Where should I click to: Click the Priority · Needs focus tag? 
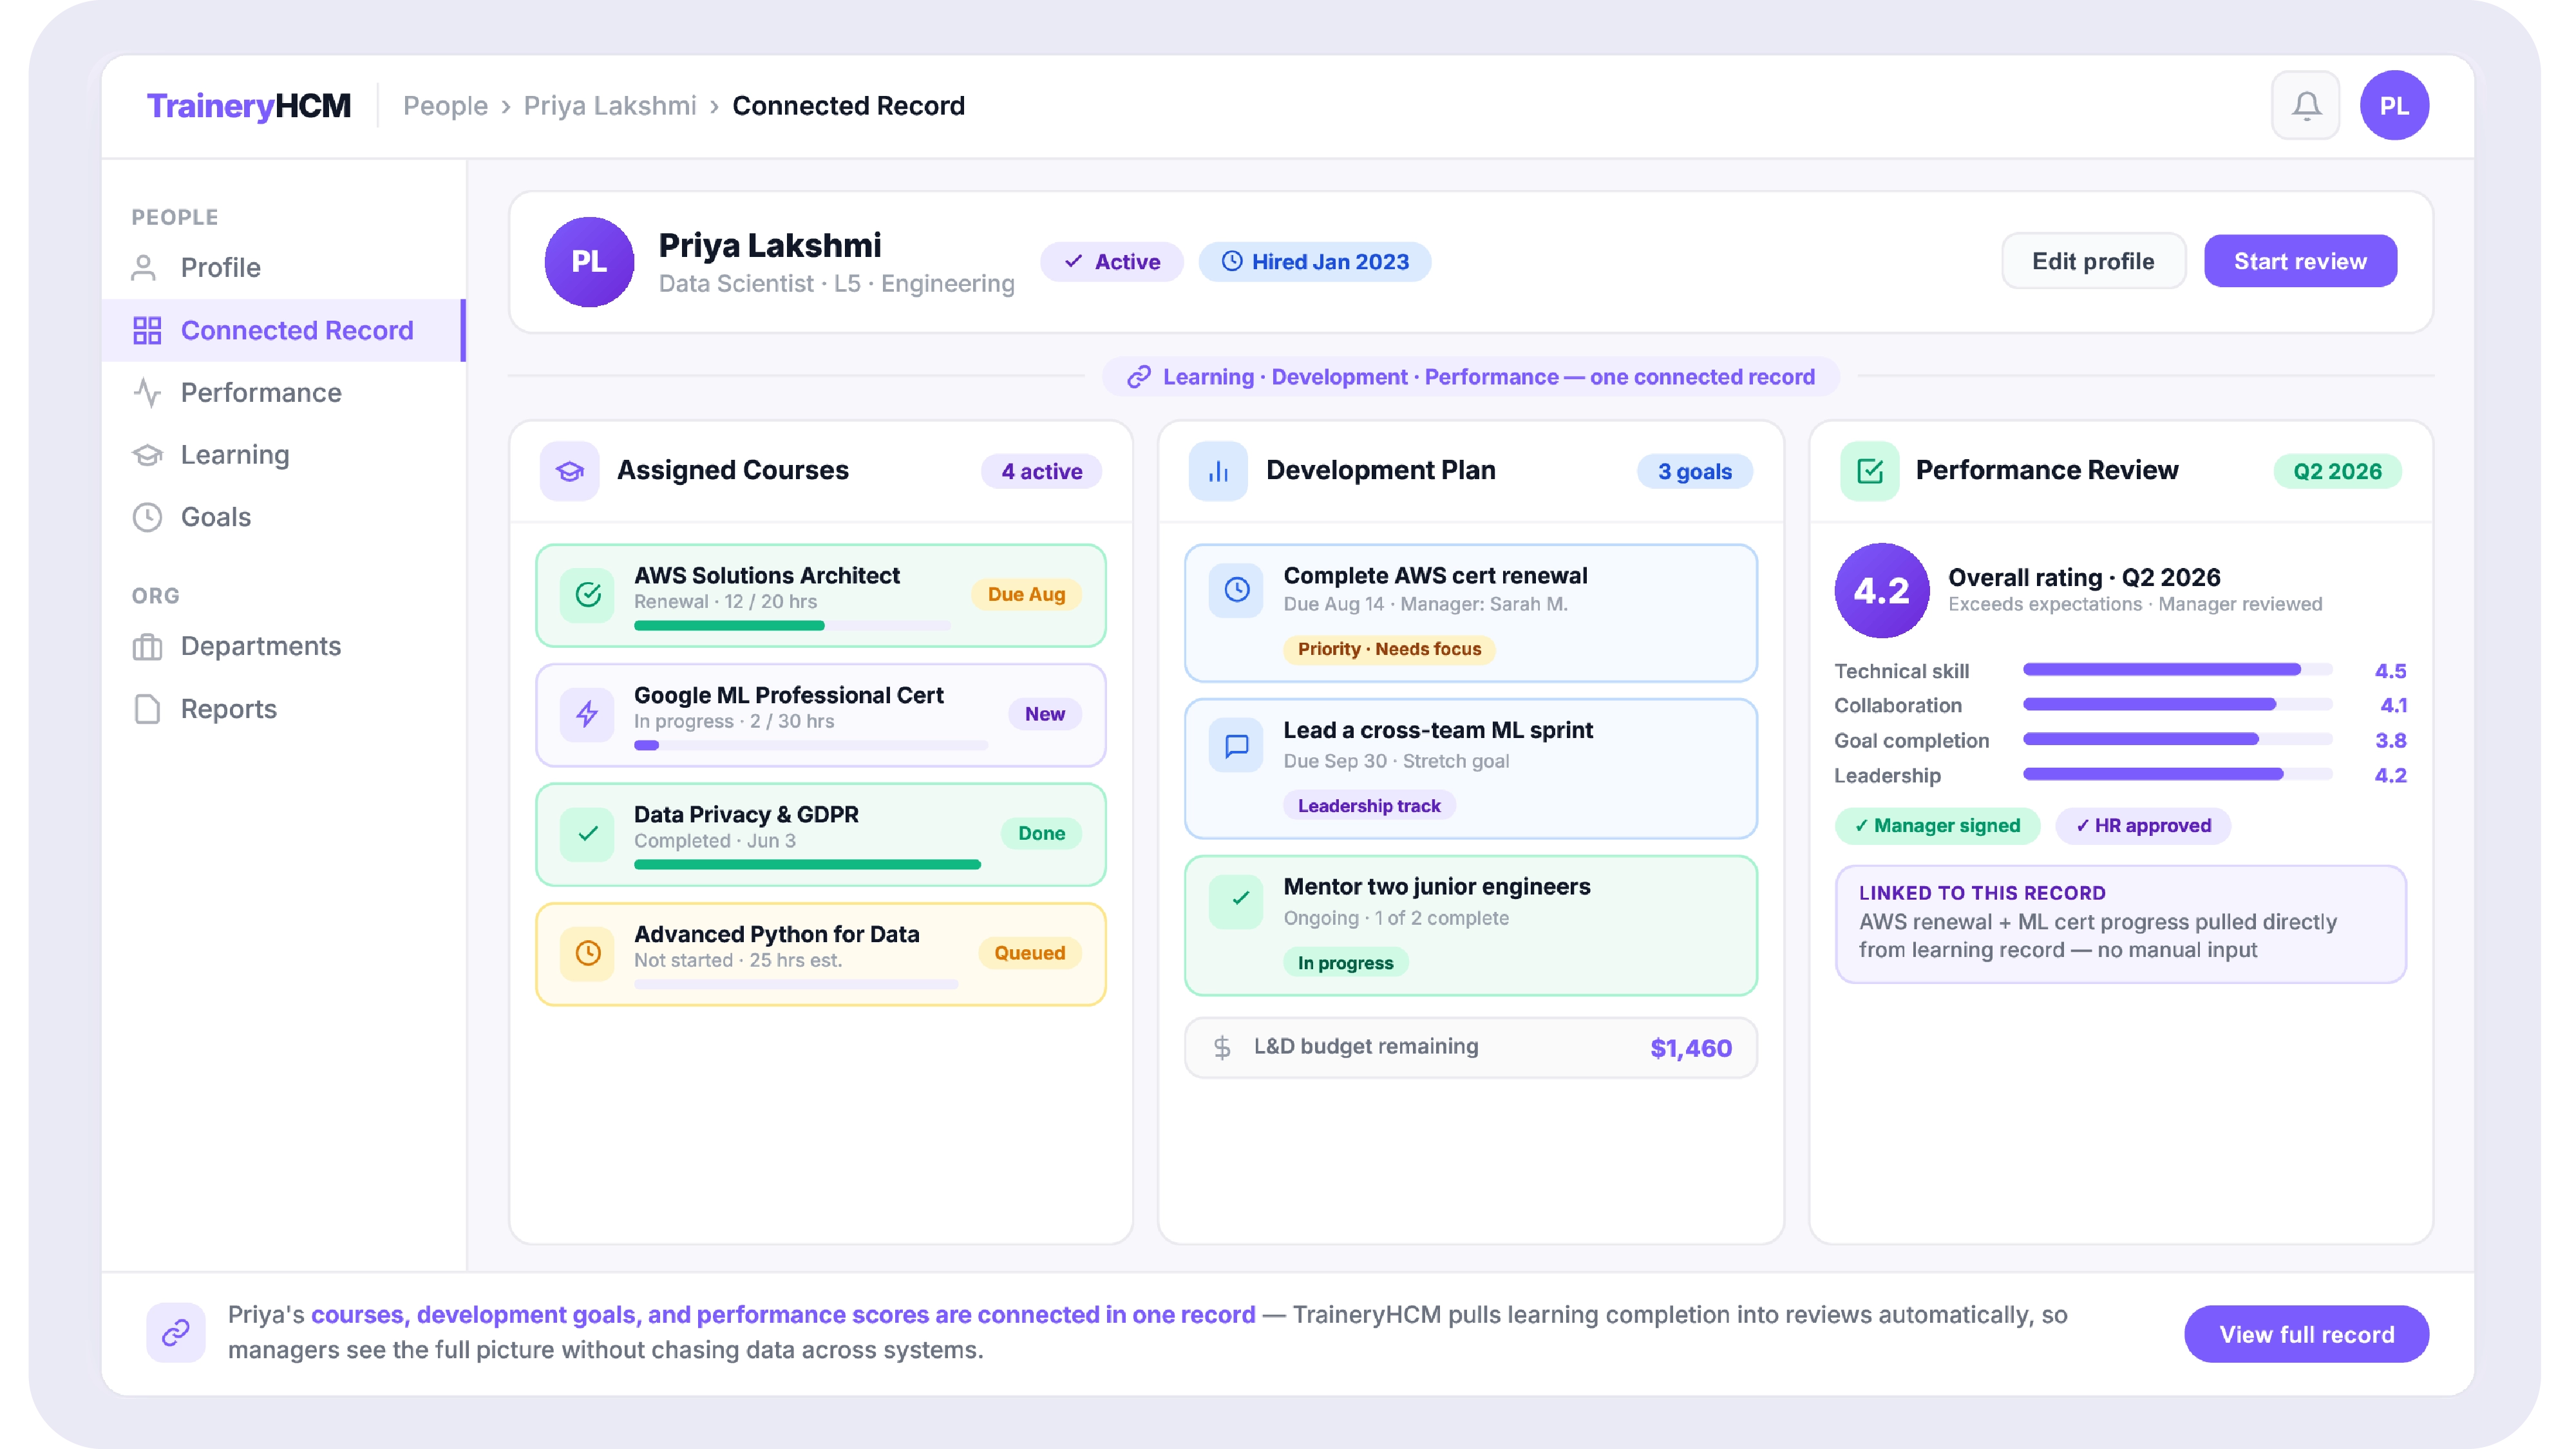tap(1389, 649)
